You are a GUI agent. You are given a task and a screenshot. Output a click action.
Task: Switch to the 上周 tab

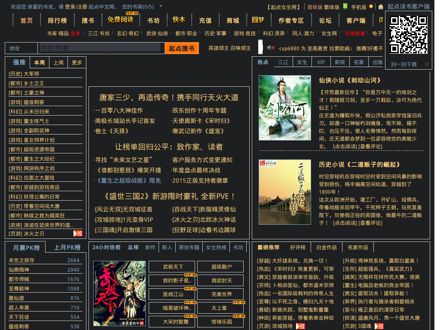point(58,62)
